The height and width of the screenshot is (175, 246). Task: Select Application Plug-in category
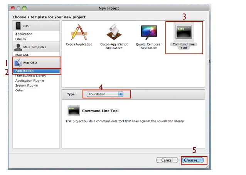[29, 81]
